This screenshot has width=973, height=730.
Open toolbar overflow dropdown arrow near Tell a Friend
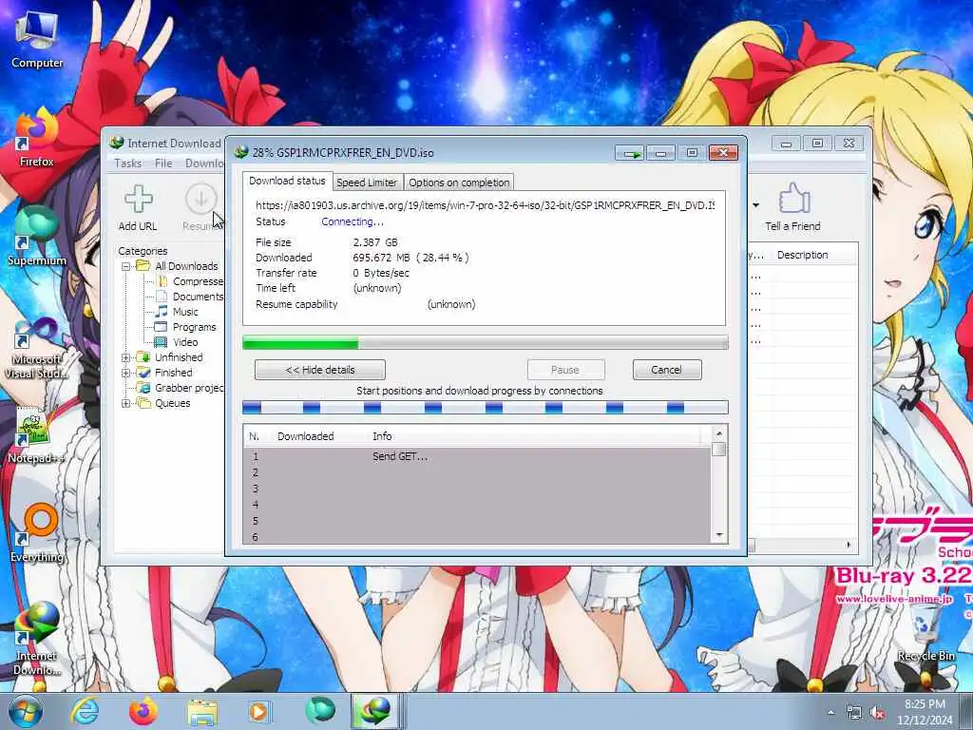(x=755, y=205)
